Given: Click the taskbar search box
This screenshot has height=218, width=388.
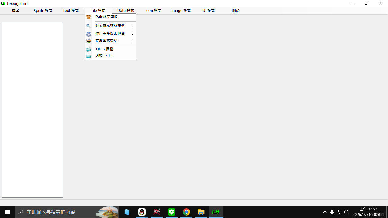Looking at the screenshot, I should click(67, 212).
